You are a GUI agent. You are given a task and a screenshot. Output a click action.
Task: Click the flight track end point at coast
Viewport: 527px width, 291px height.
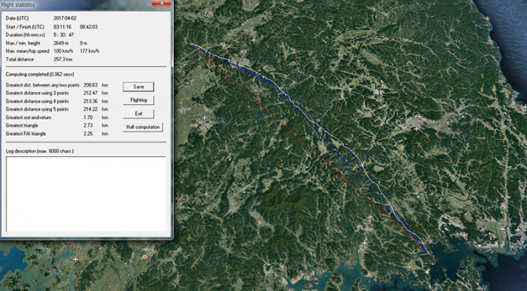pyautogui.click(x=428, y=253)
